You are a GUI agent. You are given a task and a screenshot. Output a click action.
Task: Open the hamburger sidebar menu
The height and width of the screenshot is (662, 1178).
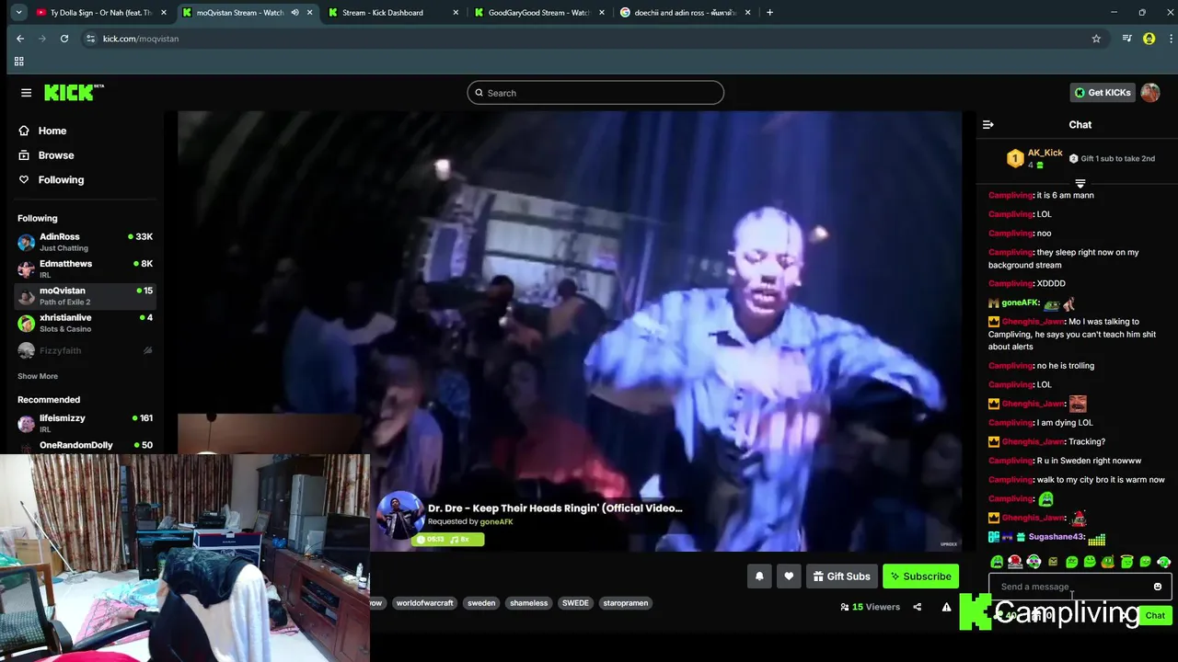[26, 93]
